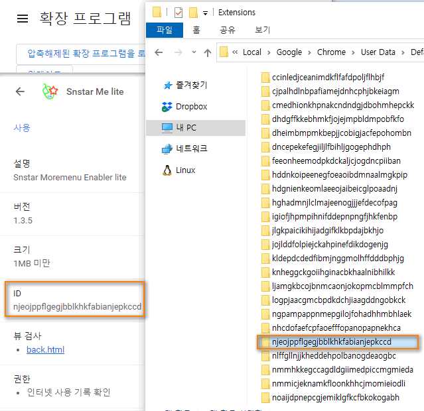Image resolution: width=424 pixels, height=411 pixels.
Task: Select folder hddnkoipeenegfoeaoibdmnaalmgkpip
Action: click(334, 175)
